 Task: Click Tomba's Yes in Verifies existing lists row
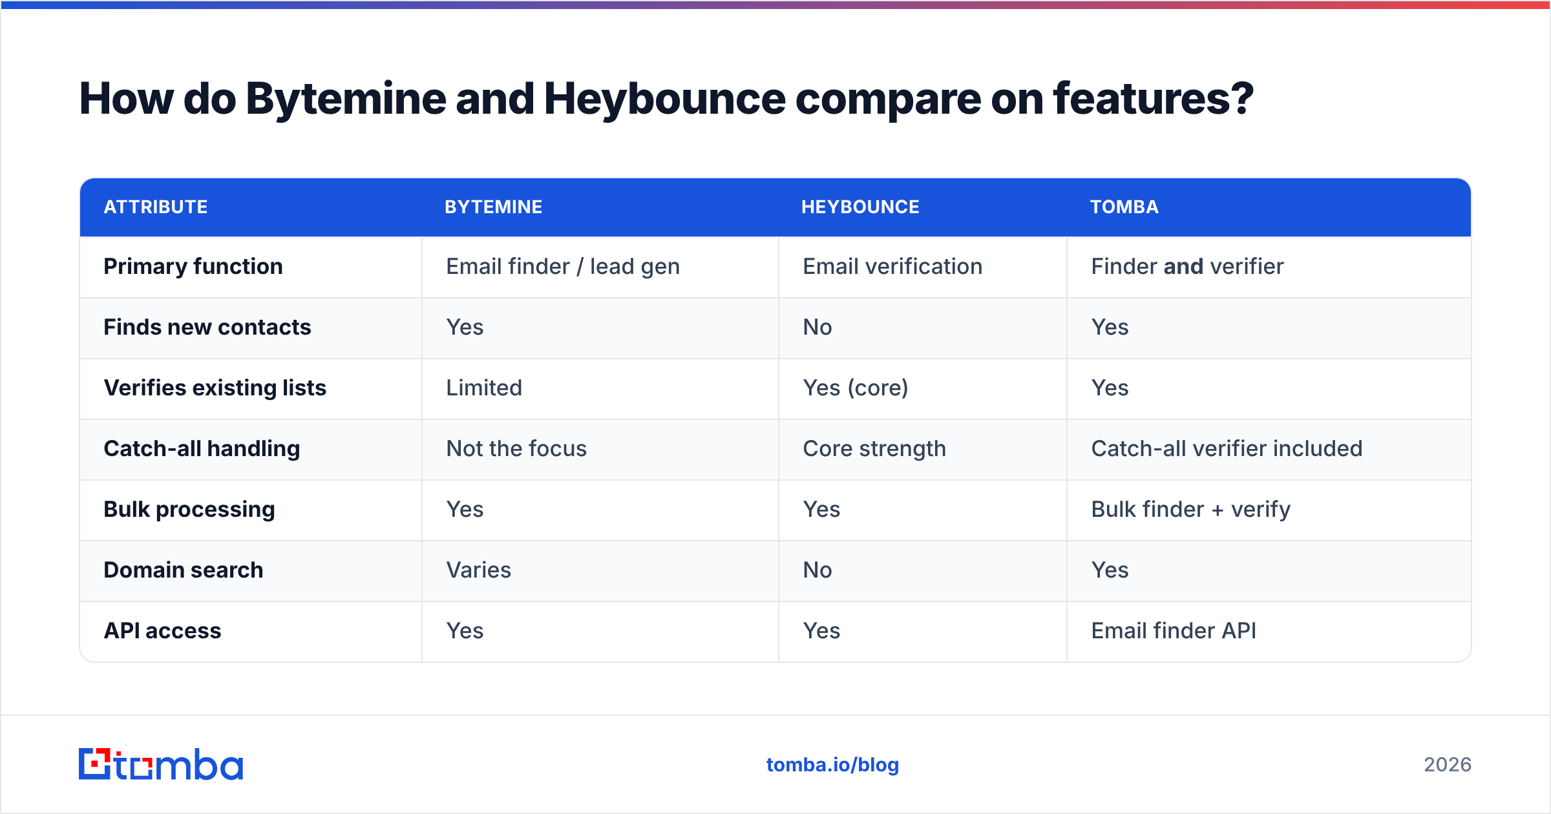(1110, 388)
